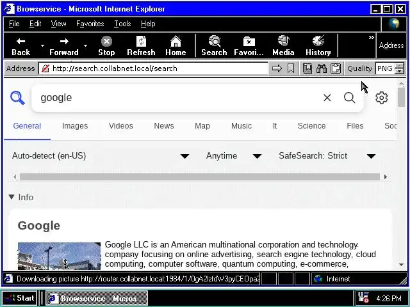The height and width of the screenshot is (307, 410).
Task: Click the IE globe throbber icon
Action: (394, 24)
